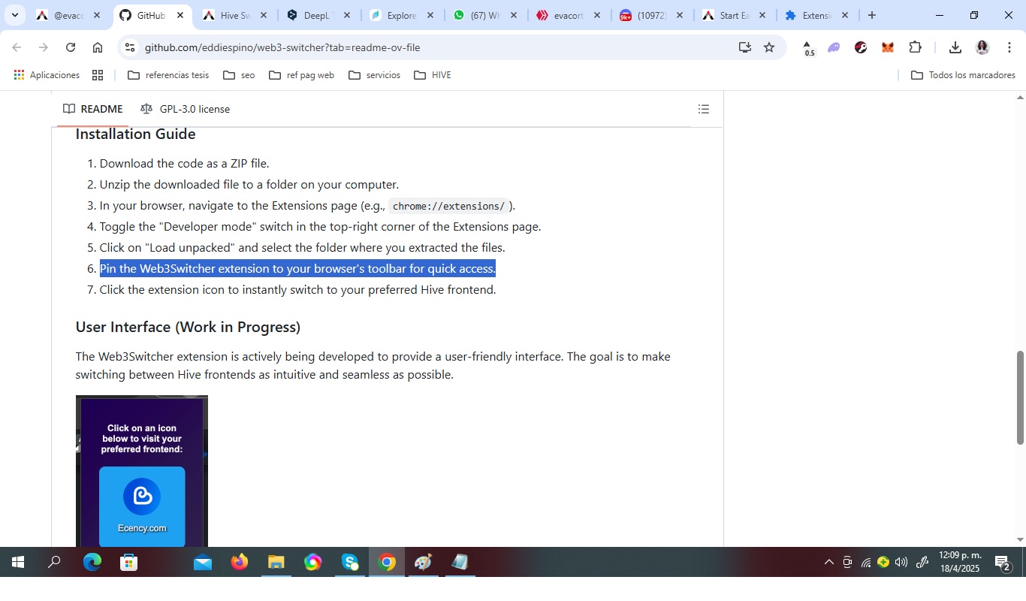Screen dimensions: 1026x601
Task: Click the chrome://extensions/ code text
Action: tap(449, 206)
